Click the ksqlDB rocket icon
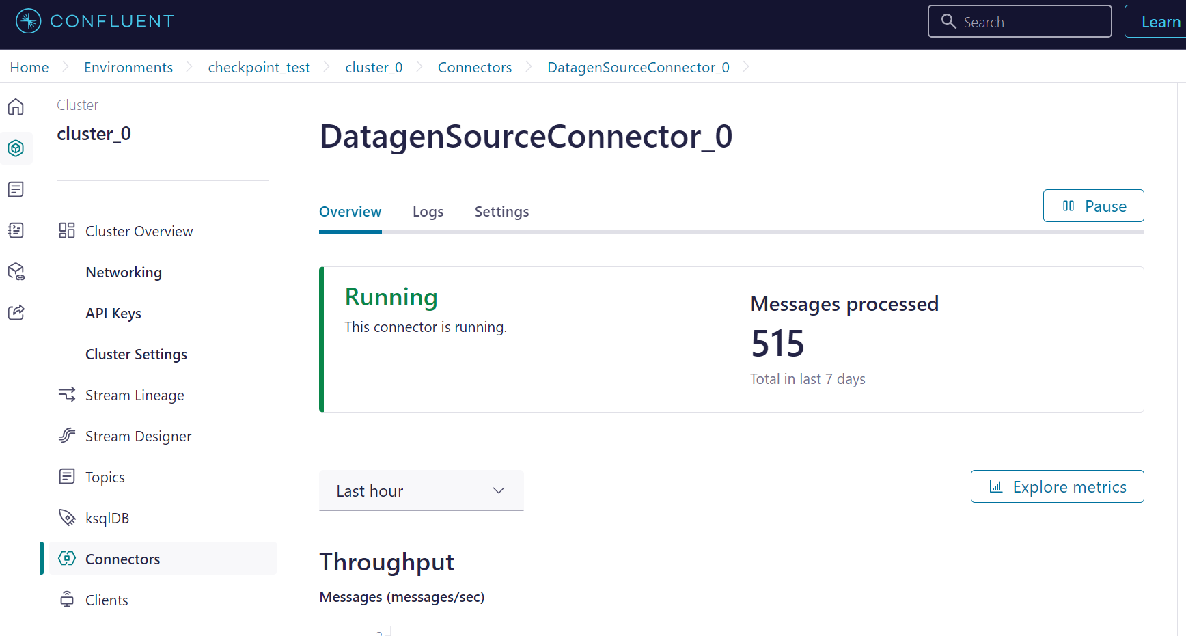Viewport: 1186px width, 636px height. [x=67, y=518]
